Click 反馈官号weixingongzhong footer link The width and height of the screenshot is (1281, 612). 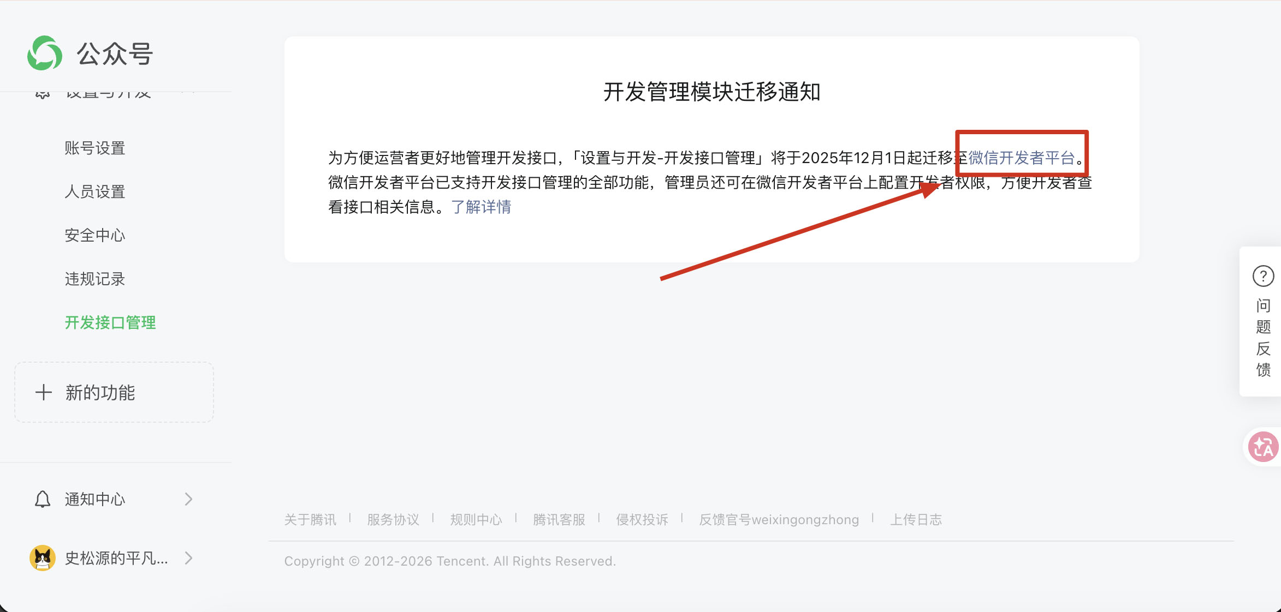pos(779,519)
